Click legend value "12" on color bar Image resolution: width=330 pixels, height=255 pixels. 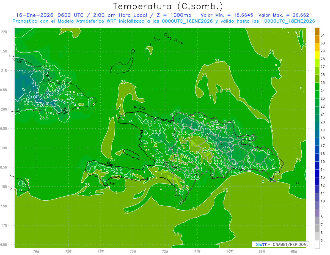click(x=323, y=185)
